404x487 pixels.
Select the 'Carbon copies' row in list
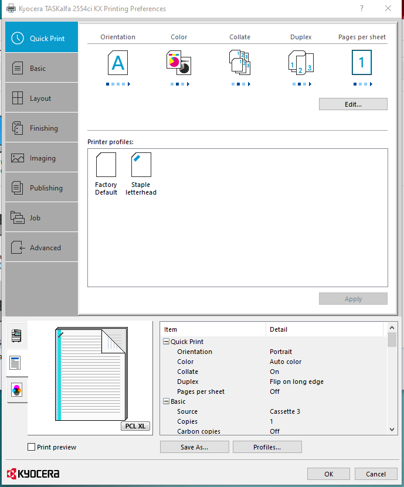tap(274, 431)
